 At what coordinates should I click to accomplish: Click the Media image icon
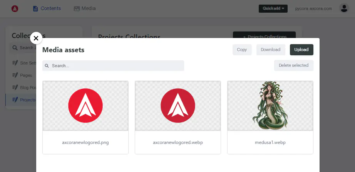point(77,8)
